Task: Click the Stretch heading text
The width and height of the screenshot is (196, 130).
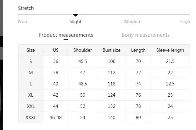Action: [x=26, y=8]
